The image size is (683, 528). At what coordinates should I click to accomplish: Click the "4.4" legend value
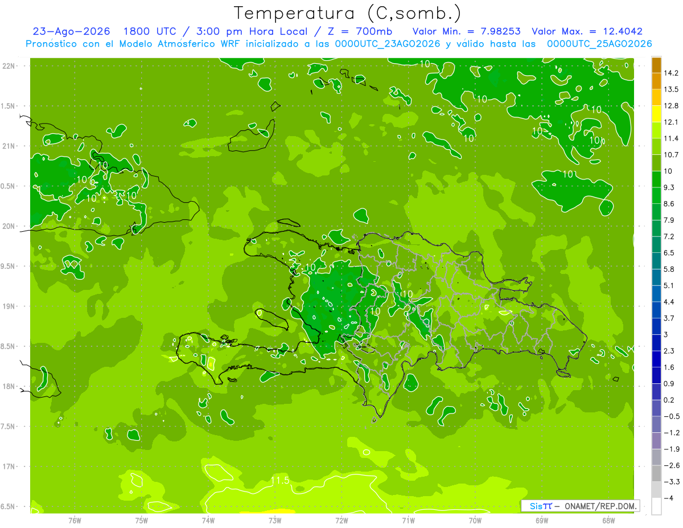[x=669, y=302]
